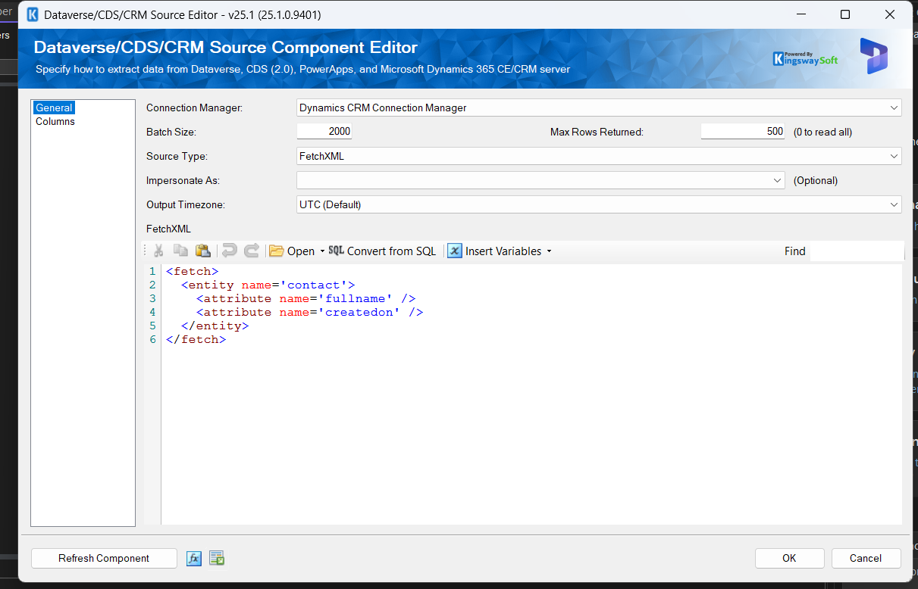This screenshot has width=918, height=589.
Task: Click the entity name='contact' line
Action: coord(268,285)
